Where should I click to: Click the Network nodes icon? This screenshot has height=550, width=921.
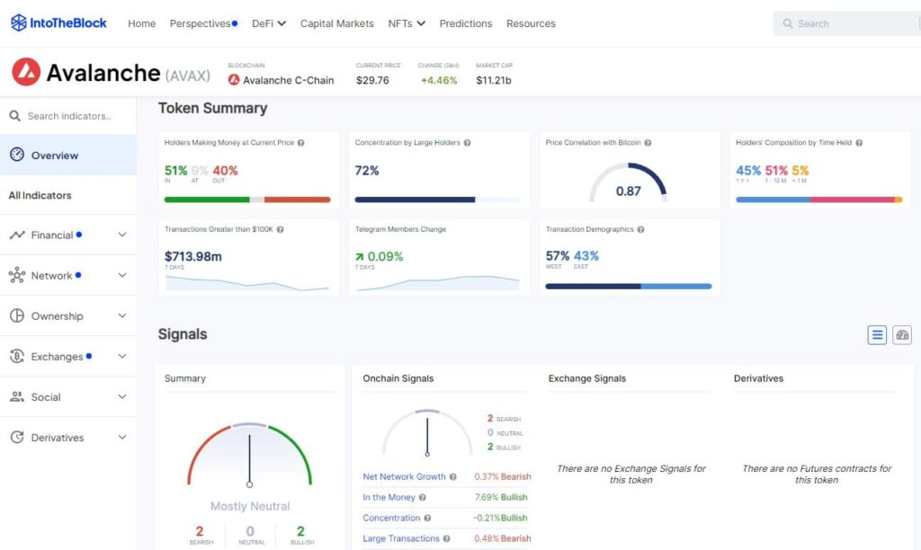[x=17, y=275]
